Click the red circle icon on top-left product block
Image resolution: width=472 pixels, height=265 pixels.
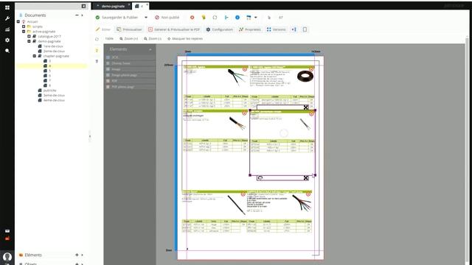click(245, 69)
